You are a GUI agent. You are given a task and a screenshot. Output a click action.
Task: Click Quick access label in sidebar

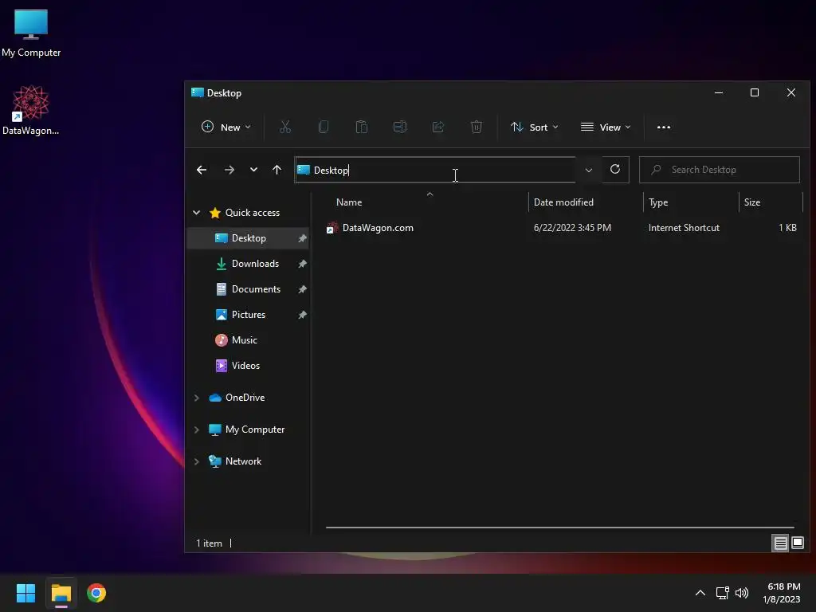click(253, 212)
